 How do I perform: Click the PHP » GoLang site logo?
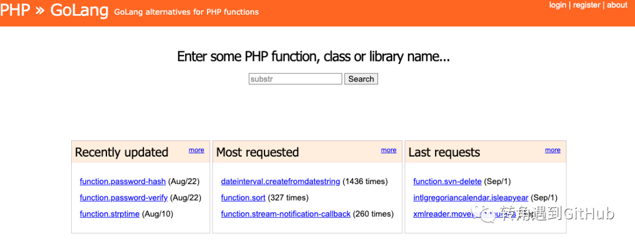(x=54, y=10)
